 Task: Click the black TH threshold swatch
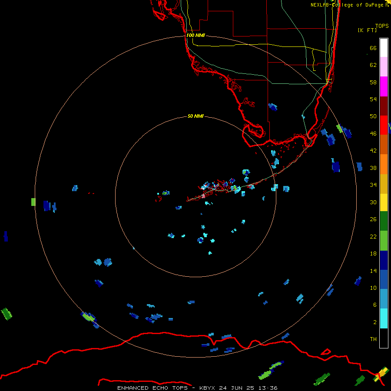click(x=384, y=338)
